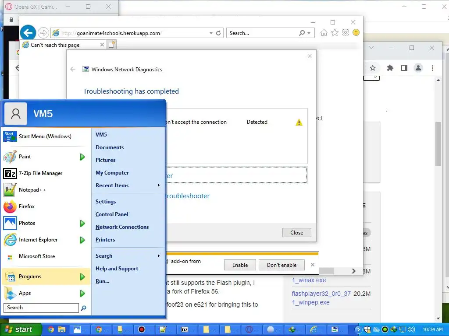The width and height of the screenshot is (449, 336).
Task: Open Network Connections from start menu
Action: pyautogui.click(x=122, y=227)
